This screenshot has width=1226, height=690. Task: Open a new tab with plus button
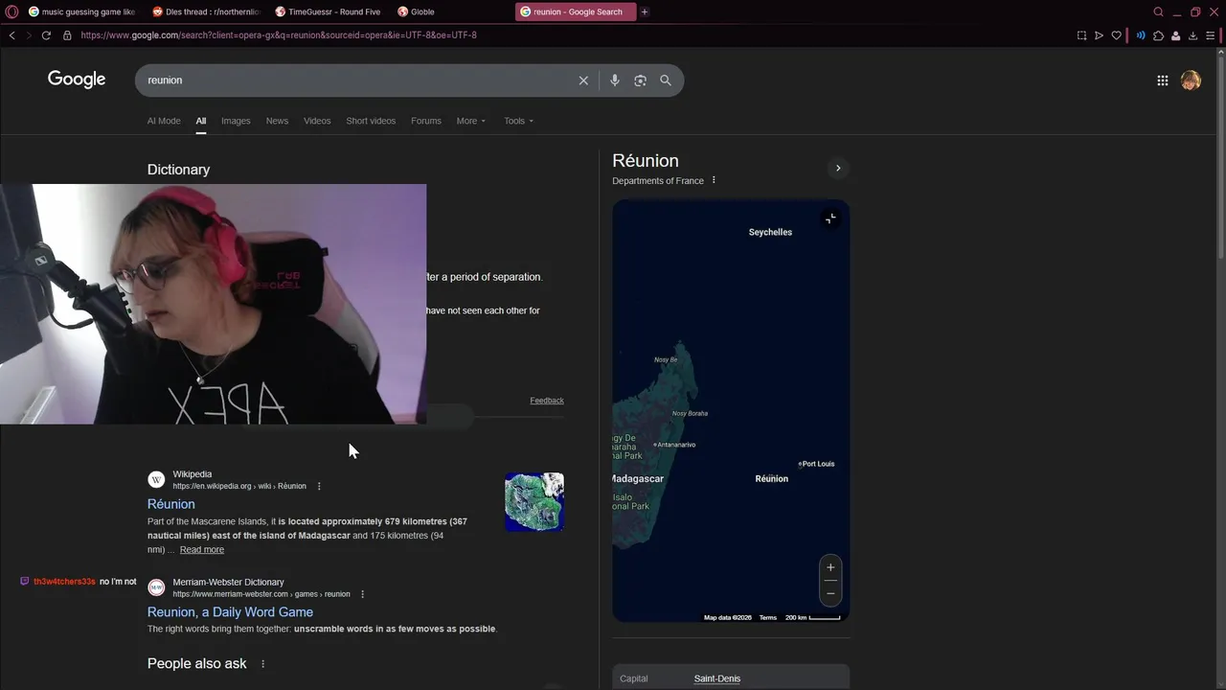coord(645,11)
